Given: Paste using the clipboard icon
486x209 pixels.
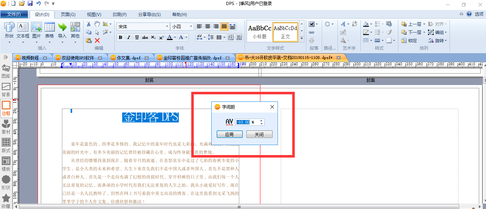Looking at the screenshot, I should click(x=89, y=40).
